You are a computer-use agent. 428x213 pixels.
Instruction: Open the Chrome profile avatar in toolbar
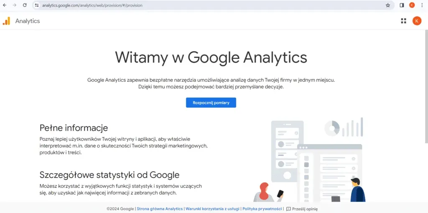coord(412,5)
